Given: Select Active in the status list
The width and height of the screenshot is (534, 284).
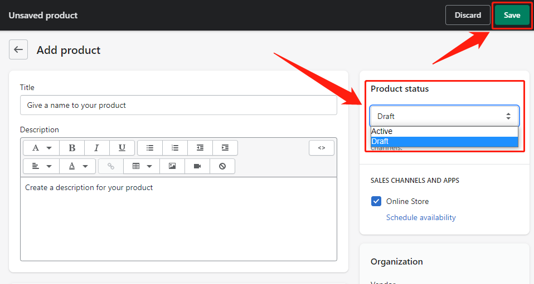Looking at the screenshot, I should coord(444,132).
